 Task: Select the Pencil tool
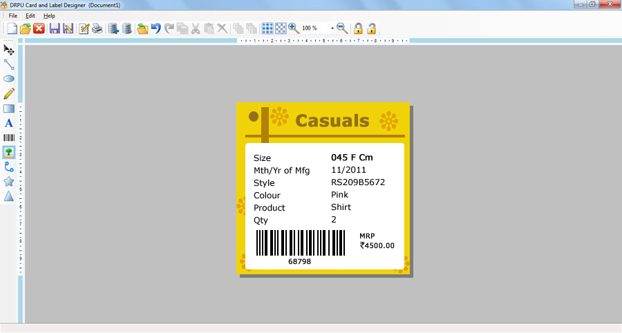point(9,93)
